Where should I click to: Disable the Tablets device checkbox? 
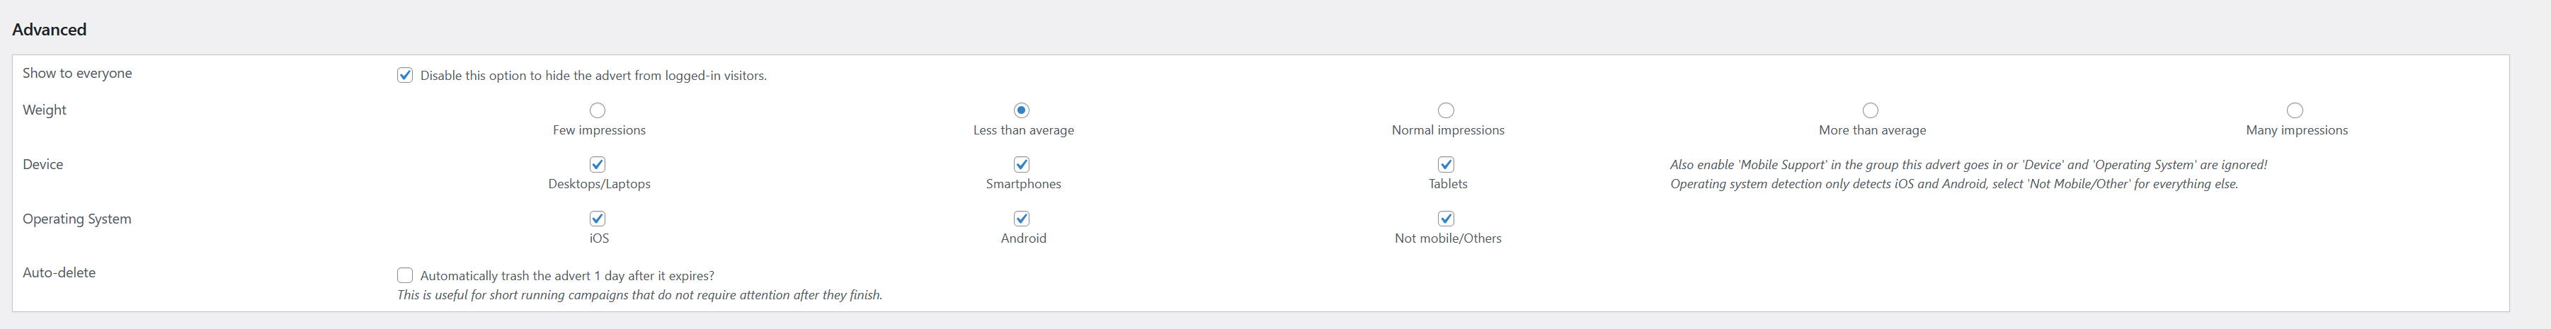(x=1446, y=164)
